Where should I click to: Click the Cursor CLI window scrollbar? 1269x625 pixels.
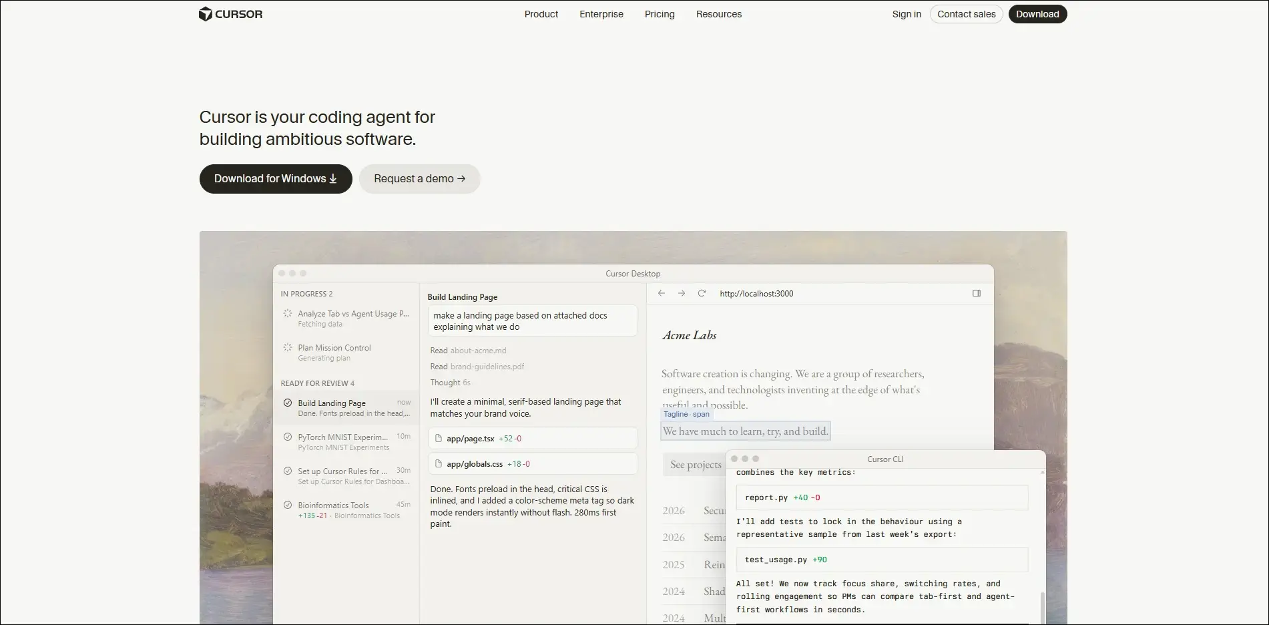(1042, 606)
